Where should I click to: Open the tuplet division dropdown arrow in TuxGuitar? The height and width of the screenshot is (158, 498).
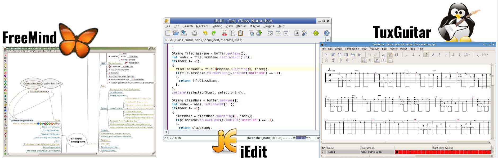(470, 55)
